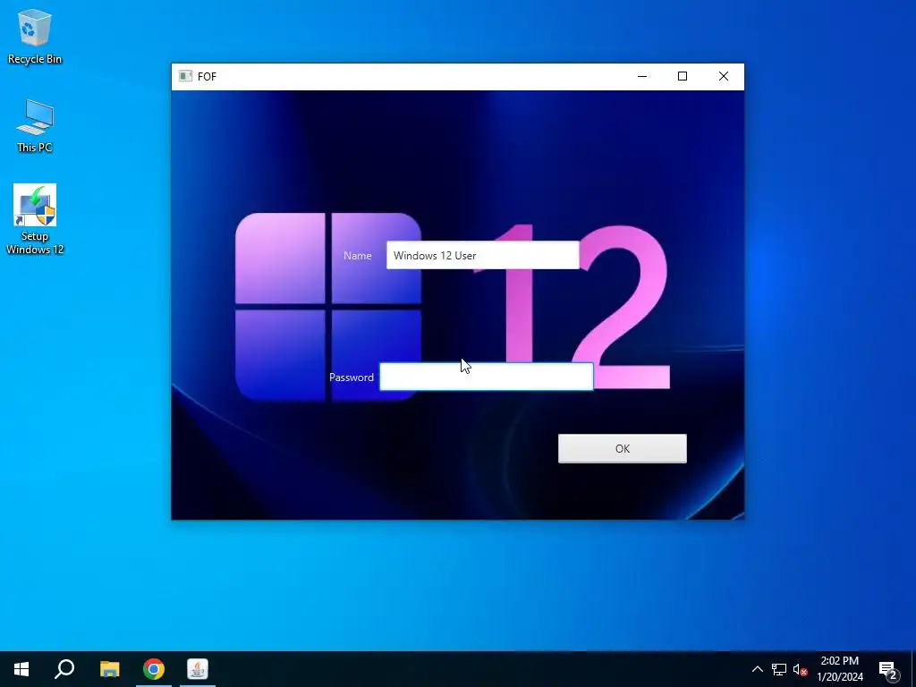Select the Setup Windows 12 shortcut
Viewport: 916px width, 687px height.
tap(35, 220)
